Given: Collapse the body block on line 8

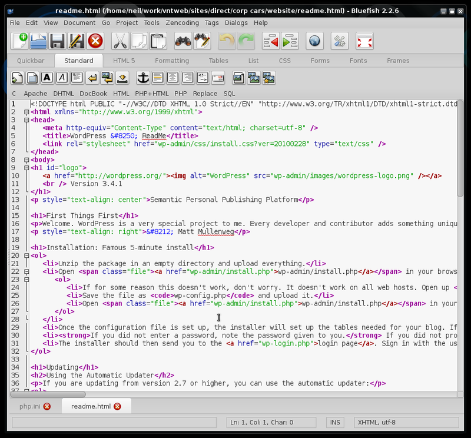Looking at the screenshot, I should (26, 160).
